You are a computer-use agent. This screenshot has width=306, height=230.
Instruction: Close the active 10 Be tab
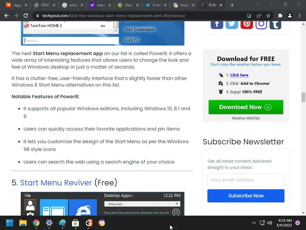[221, 5]
